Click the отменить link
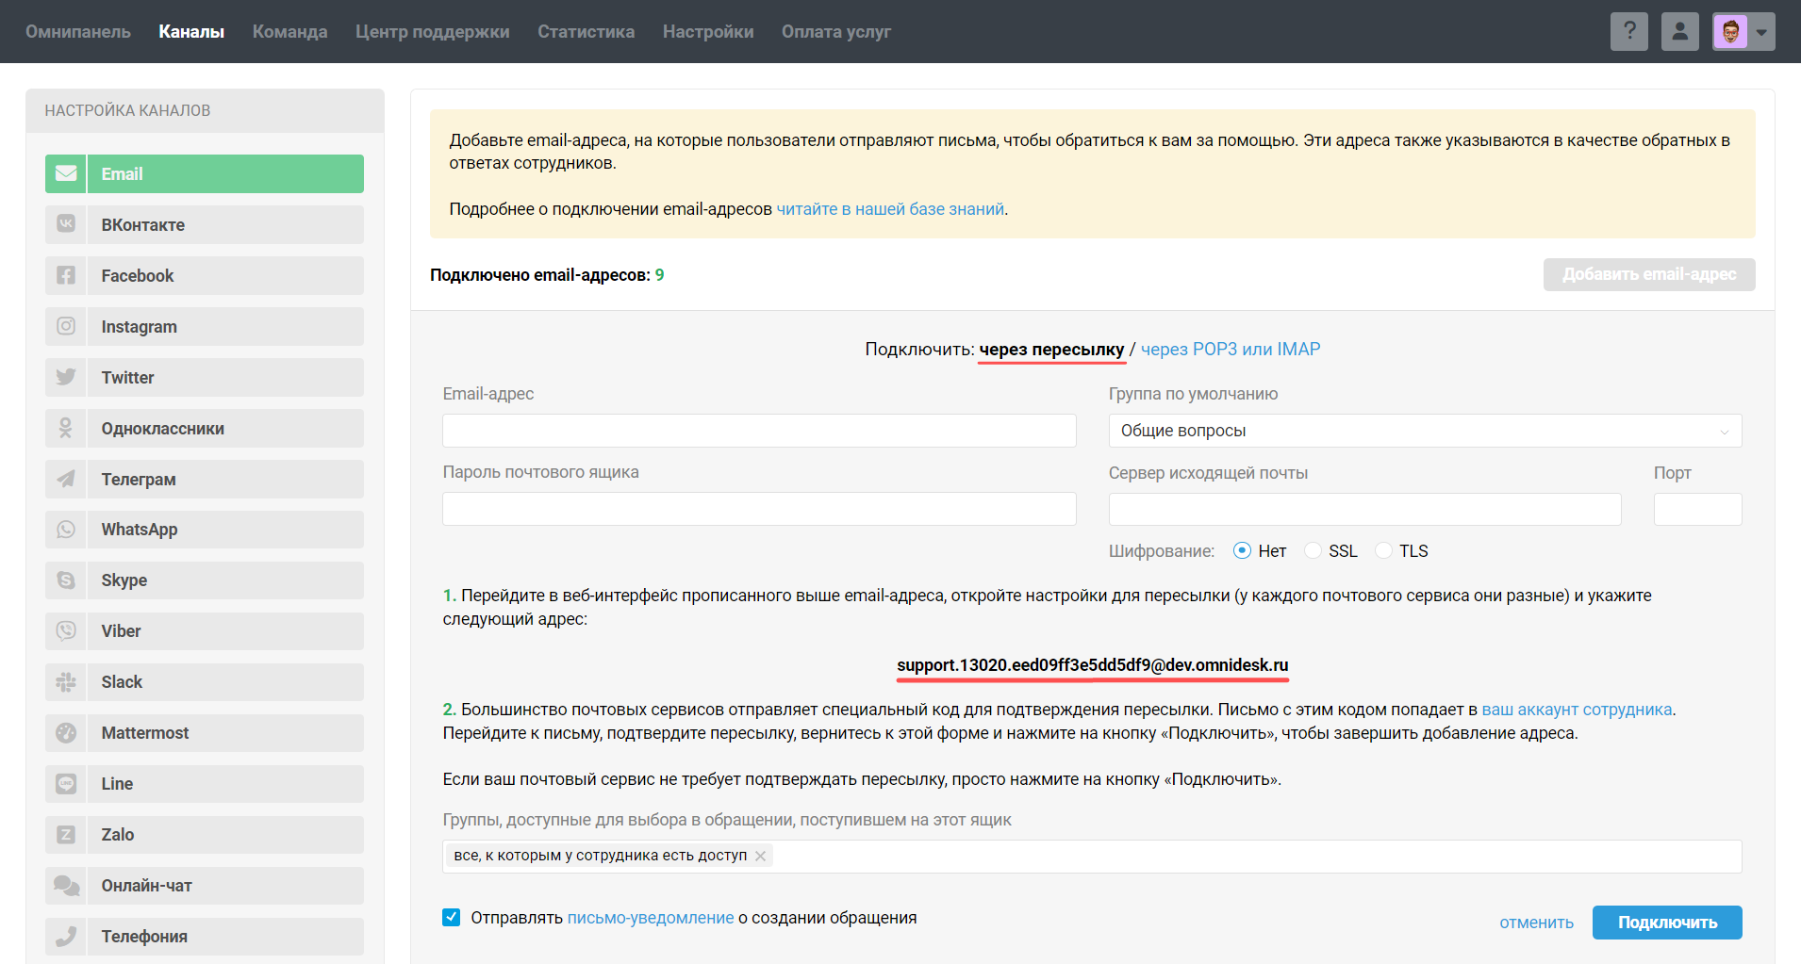Image resolution: width=1801 pixels, height=964 pixels. (1536, 923)
